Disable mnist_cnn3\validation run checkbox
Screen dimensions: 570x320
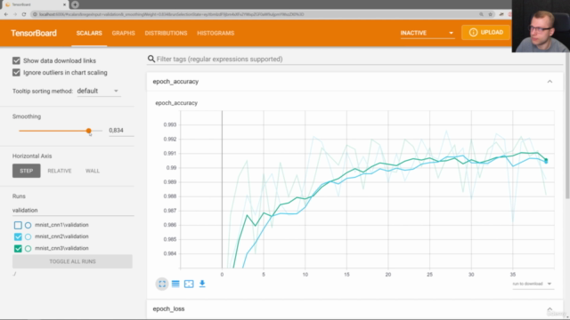point(18,249)
